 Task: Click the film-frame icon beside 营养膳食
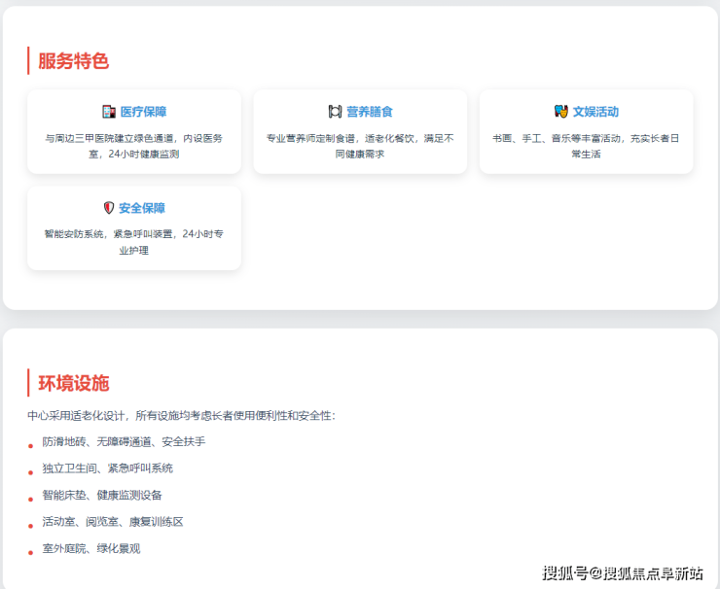coord(335,112)
